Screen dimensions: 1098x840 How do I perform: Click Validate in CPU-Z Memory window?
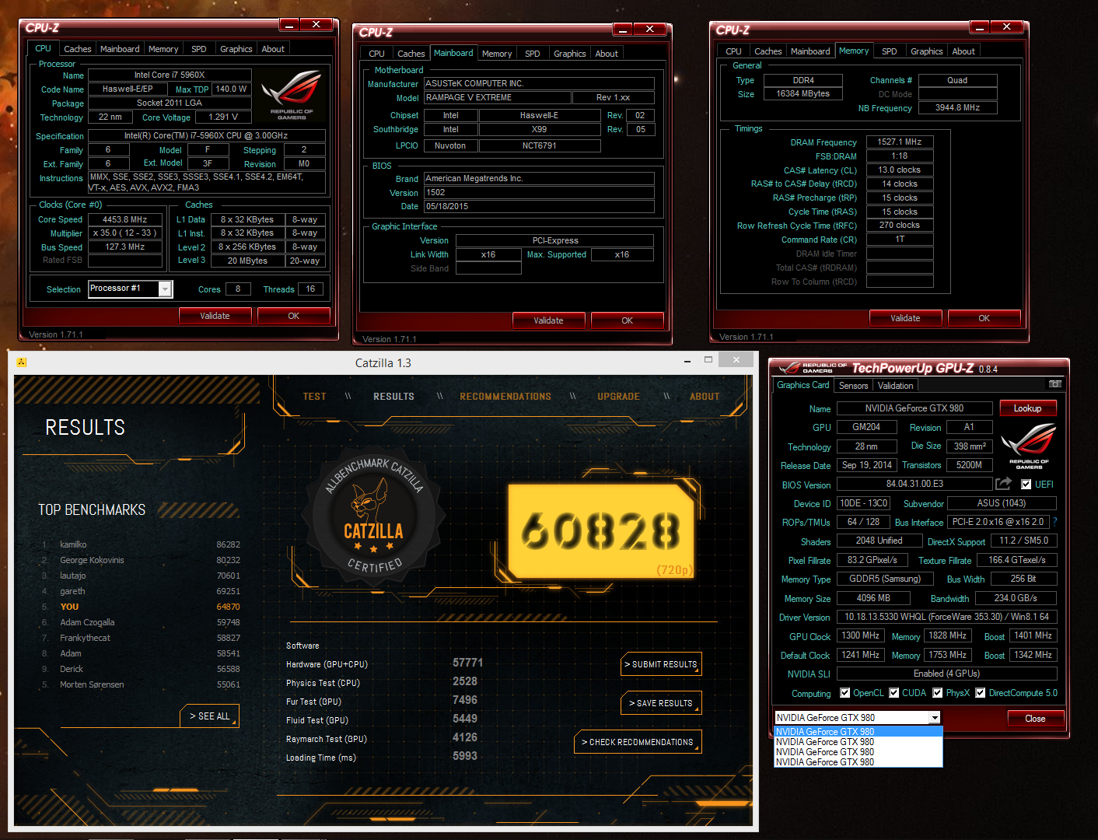pos(905,318)
